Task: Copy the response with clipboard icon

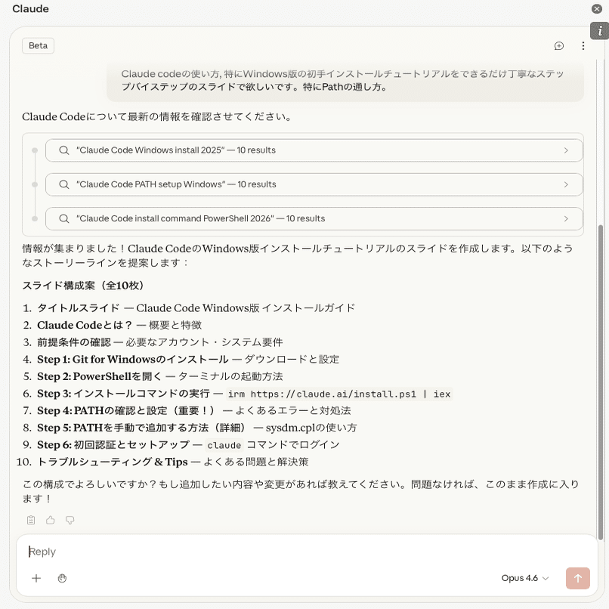Action: (x=31, y=520)
